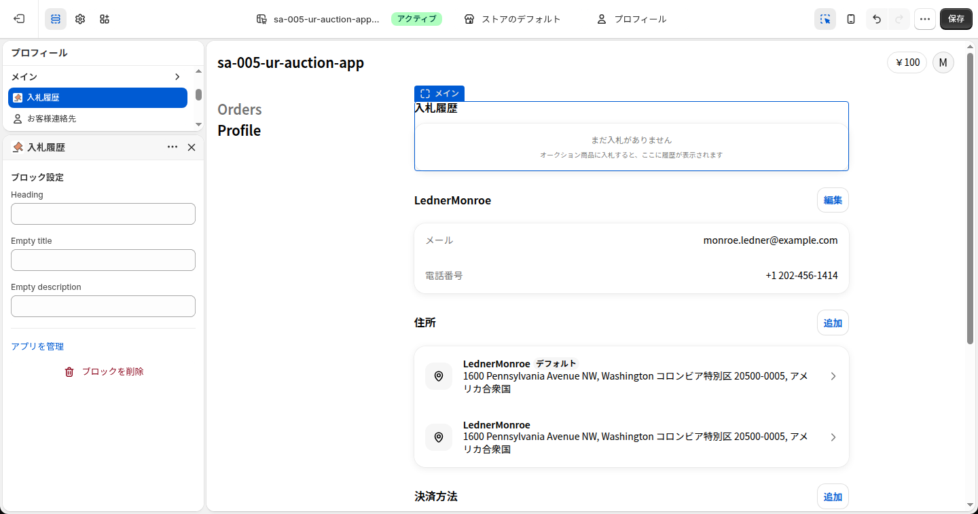Viewport: 978px width, 514px height.
Task: Click the 保存 save button
Action: point(956,19)
